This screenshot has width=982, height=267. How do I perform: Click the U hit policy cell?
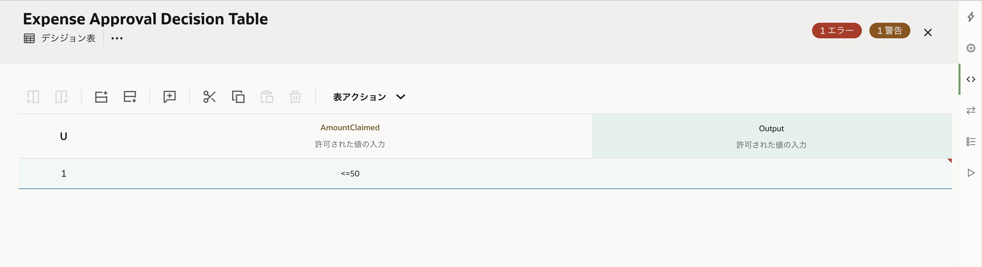point(64,136)
